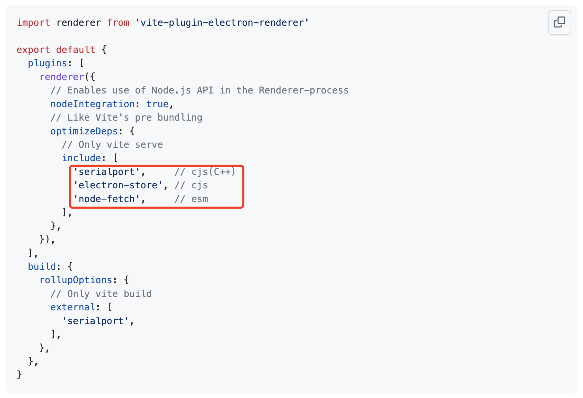Click the 'vite-plugin-electron-renderer' module string

coord(222,23)
